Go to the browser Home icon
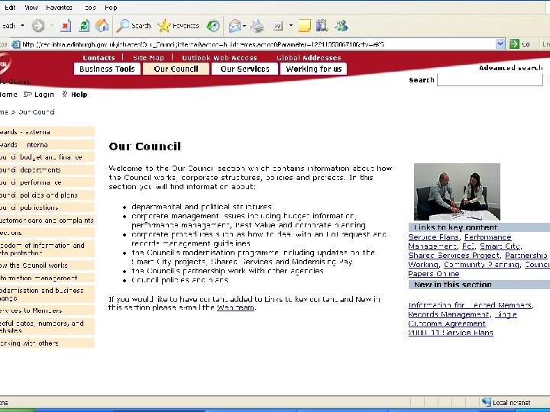Image resolution: width=550 pixels, height=412 pixels. click(102, 26)
